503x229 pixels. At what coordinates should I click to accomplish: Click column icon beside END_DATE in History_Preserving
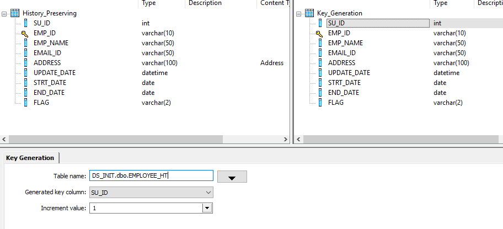pos(26,93)
